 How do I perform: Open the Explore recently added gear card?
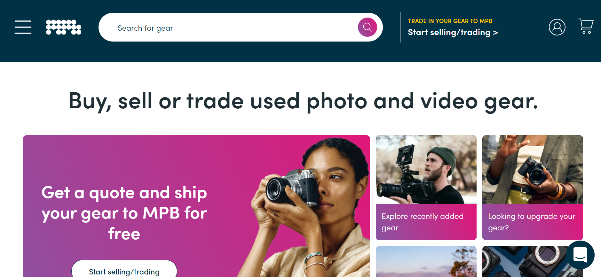[426, 188]
